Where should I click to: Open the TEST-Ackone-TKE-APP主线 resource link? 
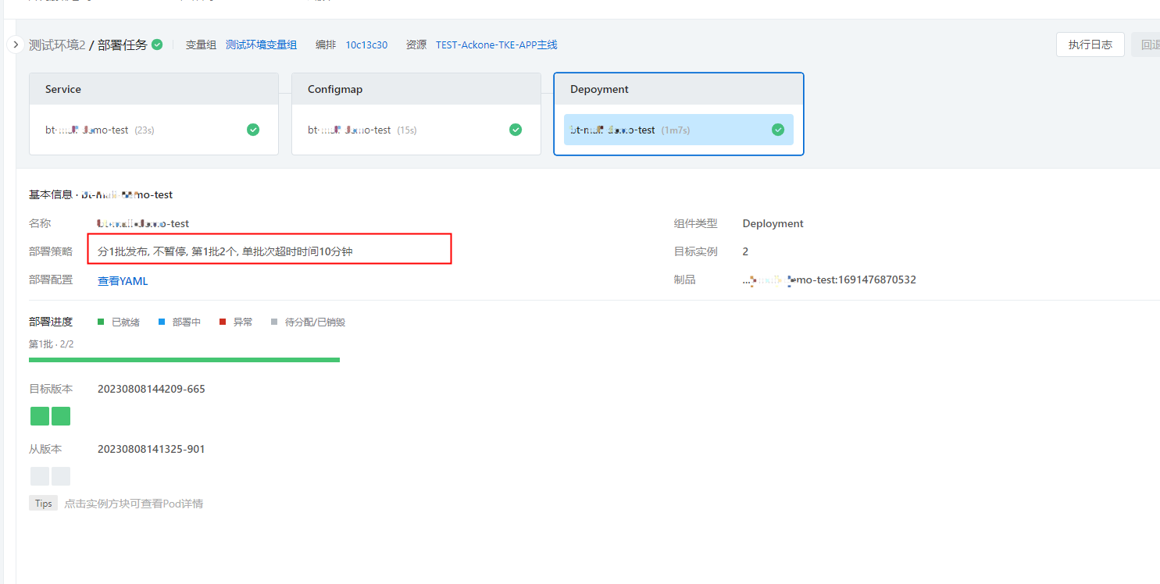(497, 45)
